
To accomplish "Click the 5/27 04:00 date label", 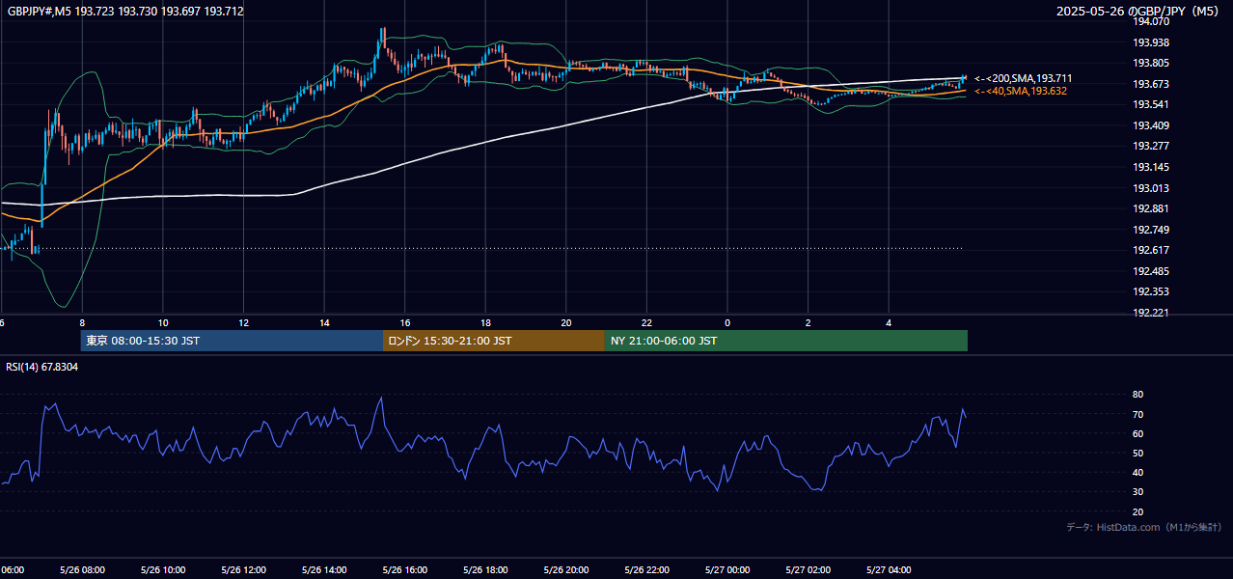I will pos(890,570).
